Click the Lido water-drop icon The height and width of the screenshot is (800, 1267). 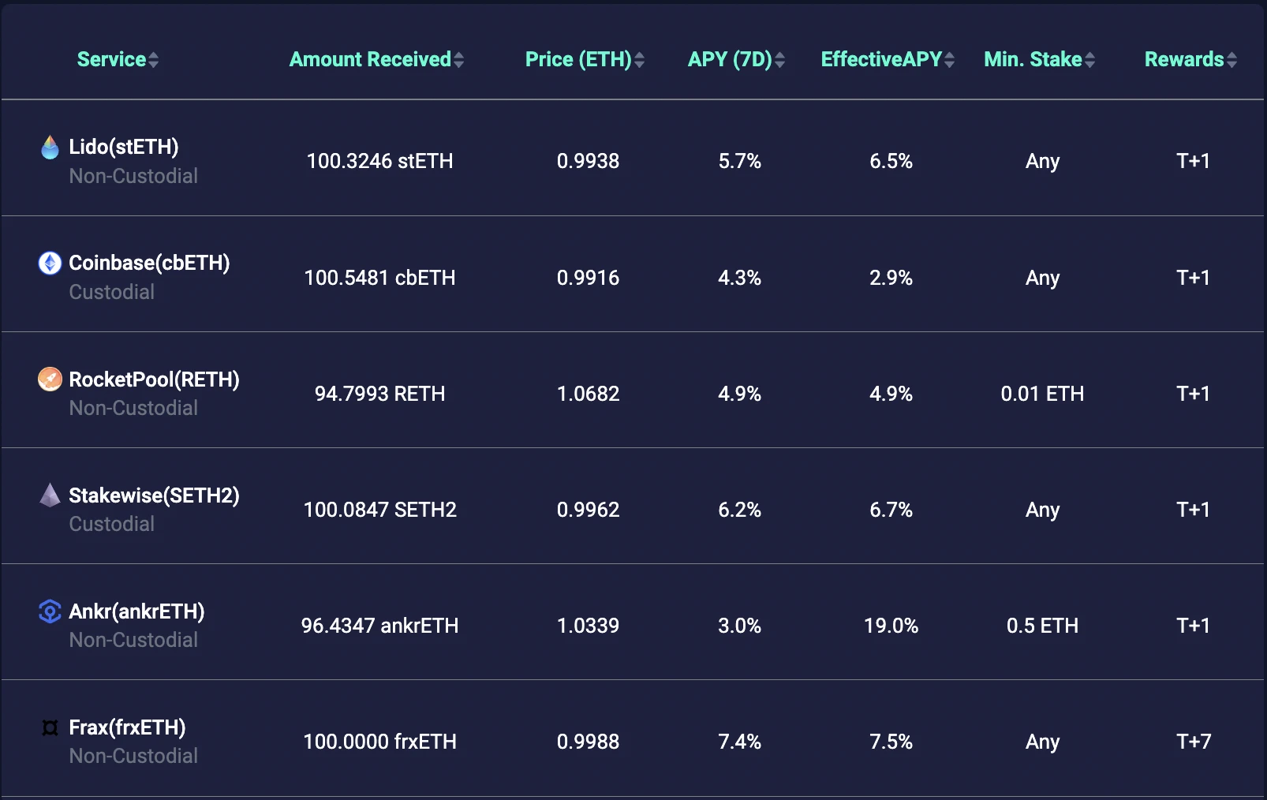point(50,147)
